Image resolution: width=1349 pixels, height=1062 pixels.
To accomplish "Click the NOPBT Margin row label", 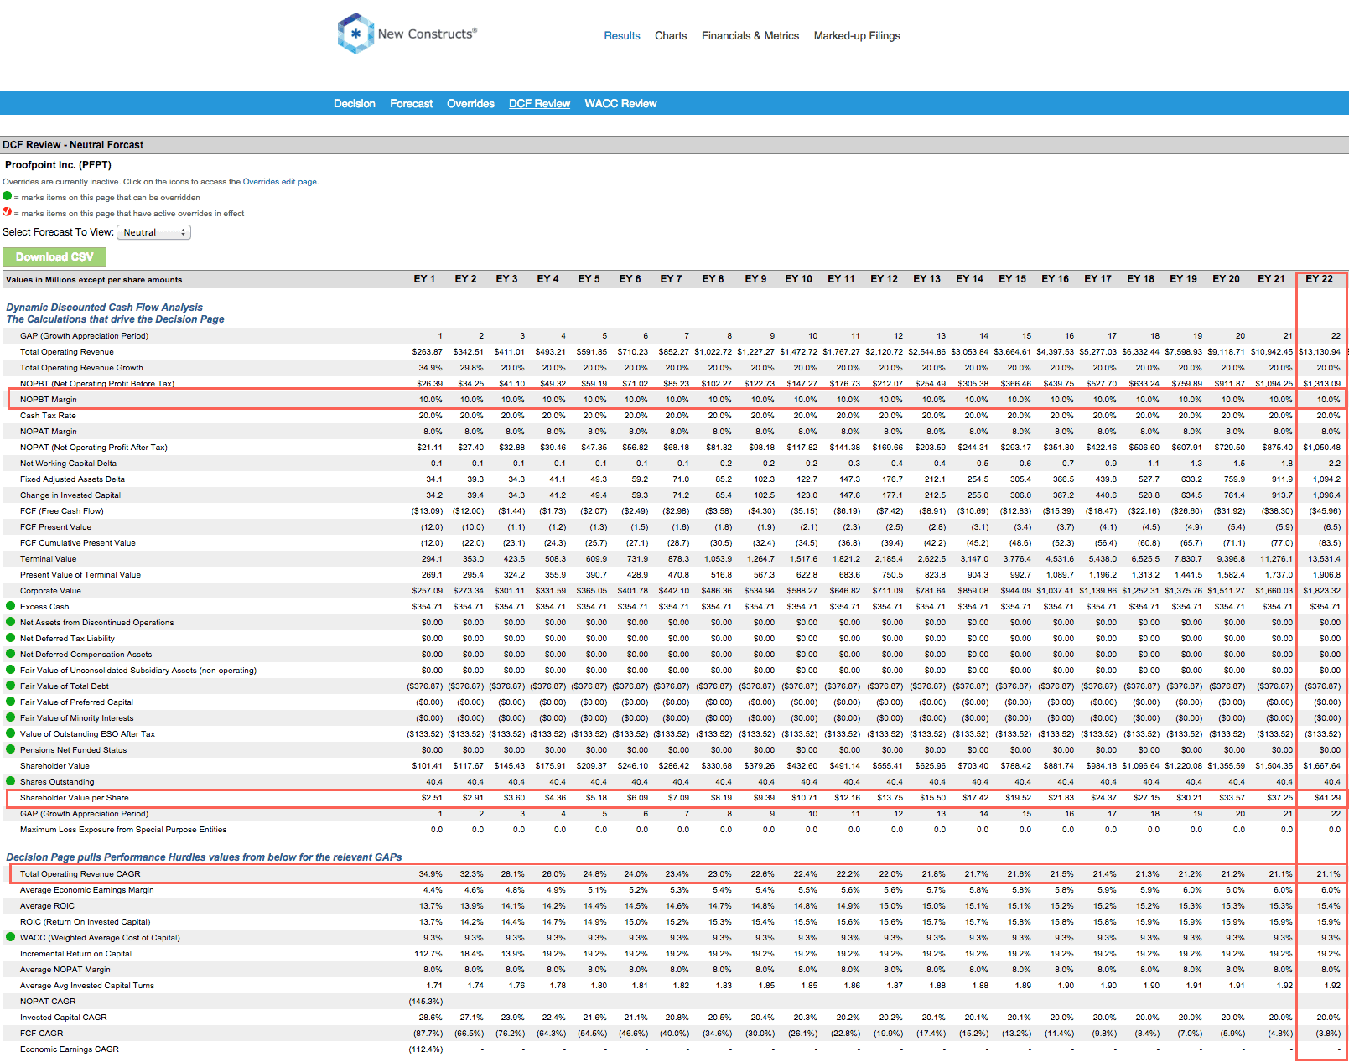I will coord(49,399).
